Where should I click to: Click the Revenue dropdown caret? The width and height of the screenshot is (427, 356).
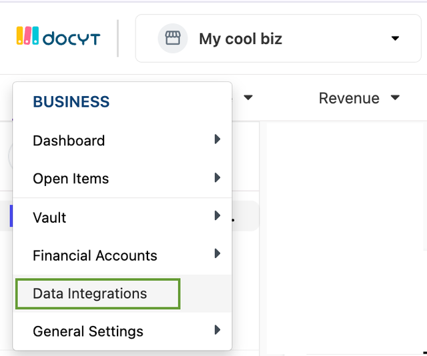[x=395, y=97]
